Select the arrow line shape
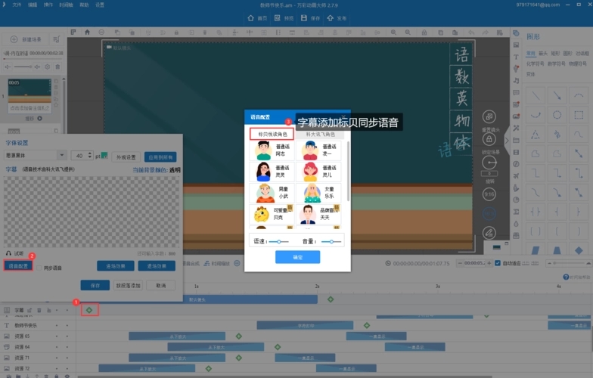 click(x=557, y=95)
